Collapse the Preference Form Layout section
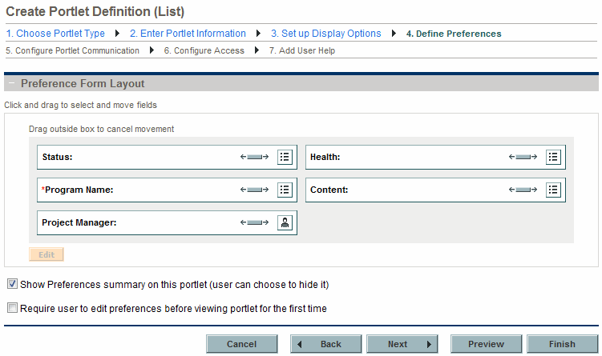Image resolution: width=602 pixels, height=356 pixels. 12,83
